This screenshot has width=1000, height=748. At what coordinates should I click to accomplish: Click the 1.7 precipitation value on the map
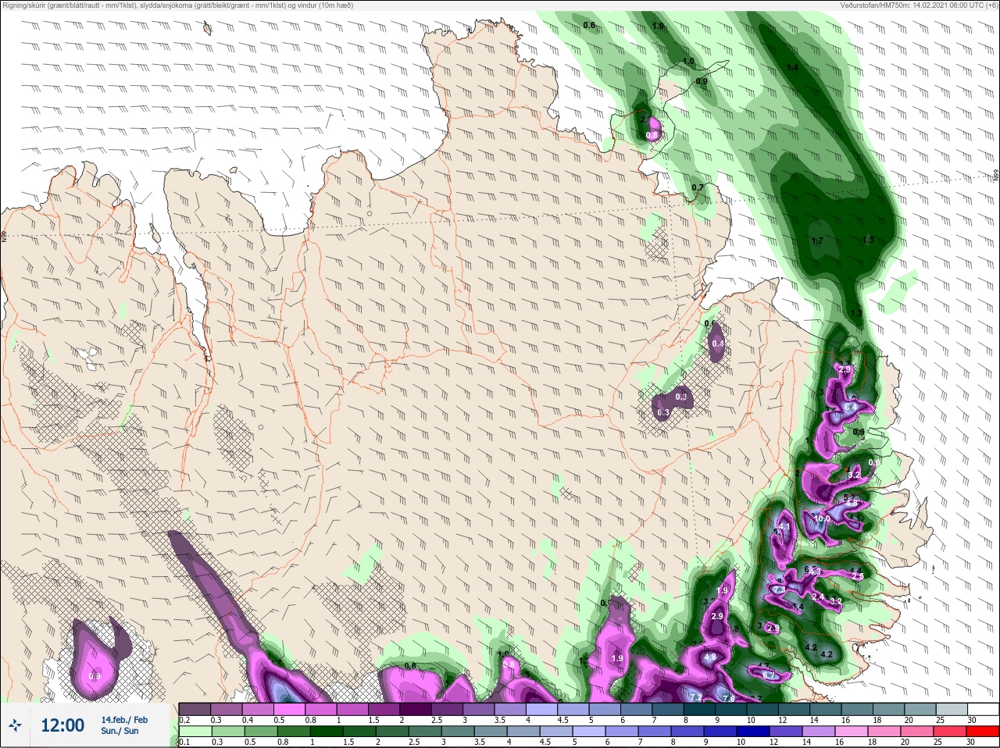coord(817,240)
